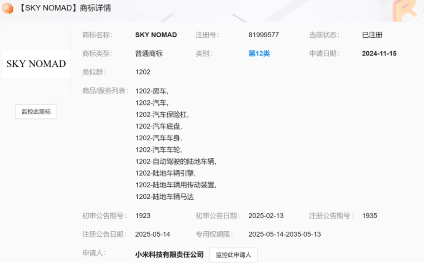429x263 pixels.
Task: Click the 商品/服务列表 label
Action: 105,91
